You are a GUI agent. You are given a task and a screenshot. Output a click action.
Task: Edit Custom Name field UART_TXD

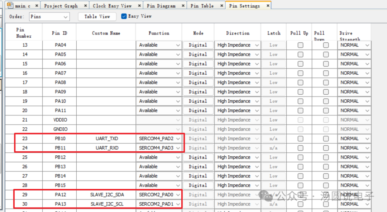click(106, 138)
